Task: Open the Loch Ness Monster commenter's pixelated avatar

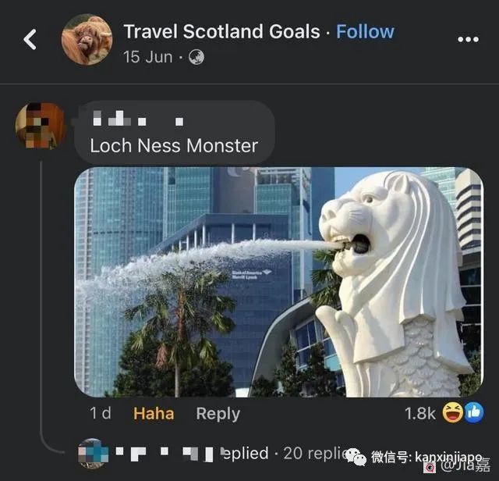Action: (x=40, y=126)
